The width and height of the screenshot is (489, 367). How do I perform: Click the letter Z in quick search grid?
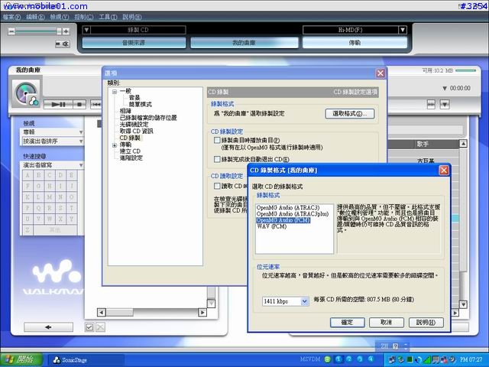(x=28, y=230)
